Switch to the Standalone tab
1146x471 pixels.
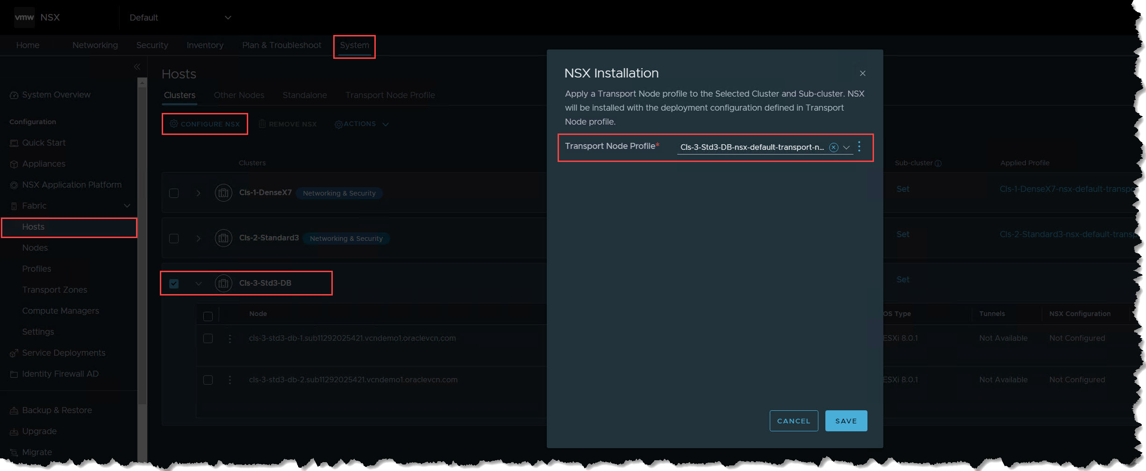(x=305, y=95)
